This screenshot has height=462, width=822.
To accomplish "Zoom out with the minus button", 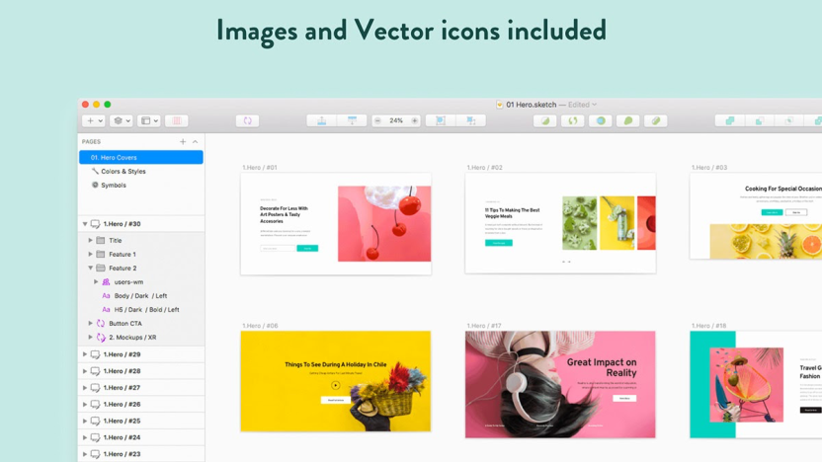I will coord(377,121).
